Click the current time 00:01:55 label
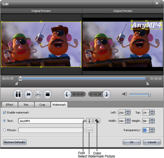The height and width of the screenshot is (158, 164). point(8,78)
